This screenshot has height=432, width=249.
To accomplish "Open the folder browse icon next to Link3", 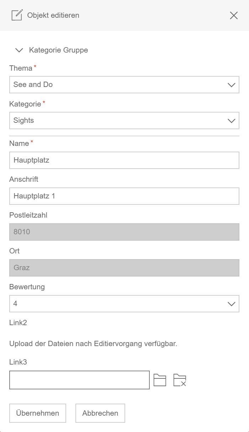I will point(160,380).
